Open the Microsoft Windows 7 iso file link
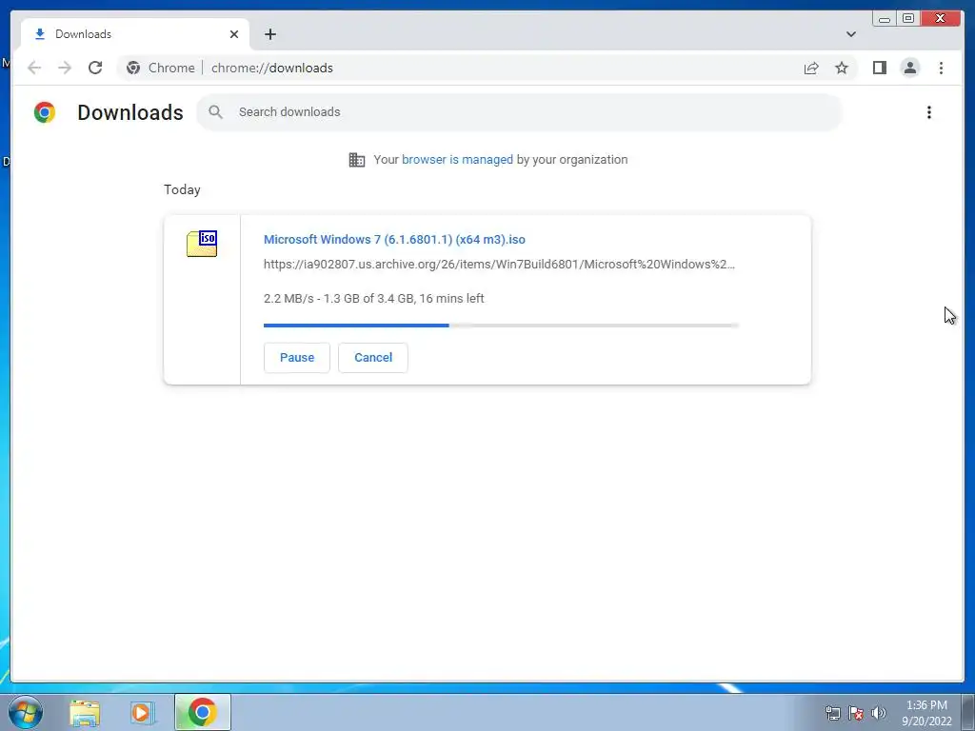 click(x=394, y=239)
